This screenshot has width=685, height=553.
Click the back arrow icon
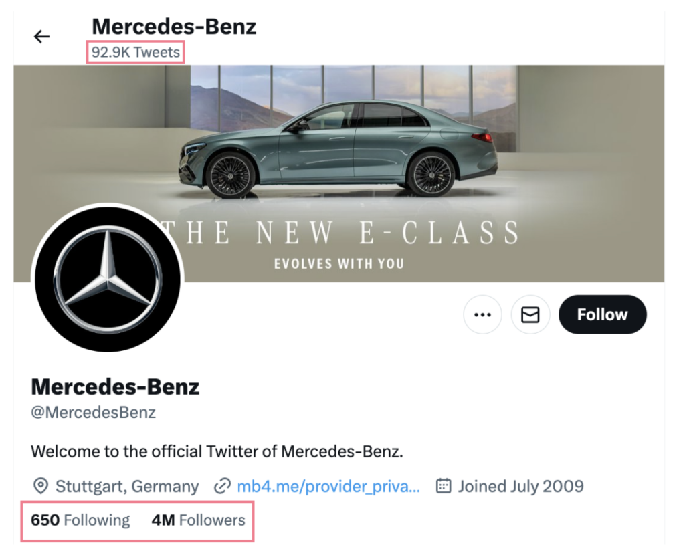click(42, 37)
